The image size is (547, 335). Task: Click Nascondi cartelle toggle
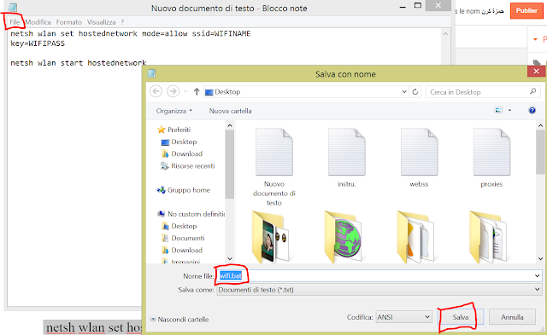point(179,319)
